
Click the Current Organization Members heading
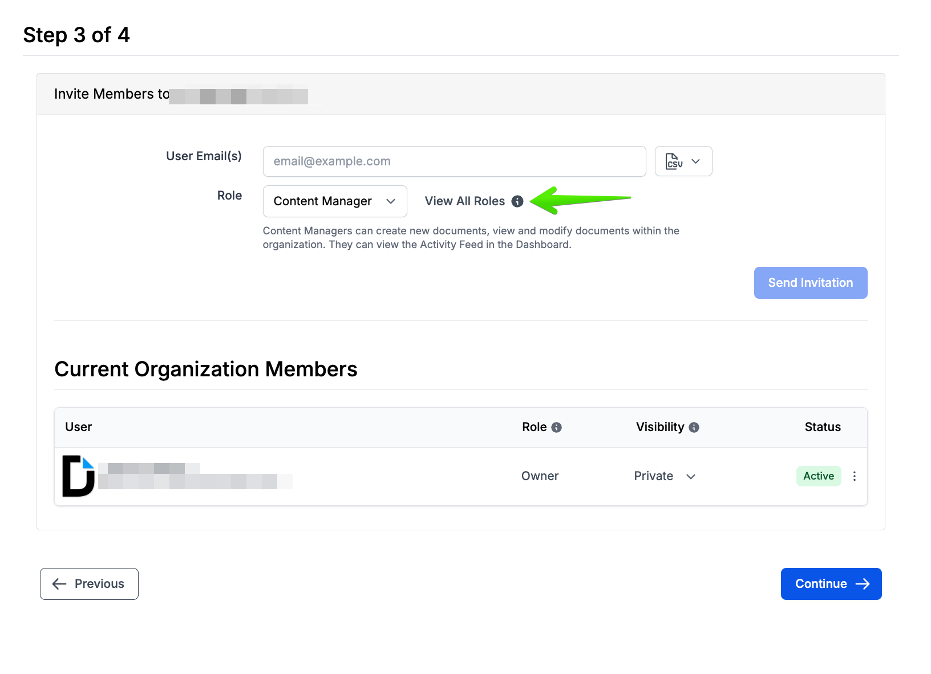(206, 370)
